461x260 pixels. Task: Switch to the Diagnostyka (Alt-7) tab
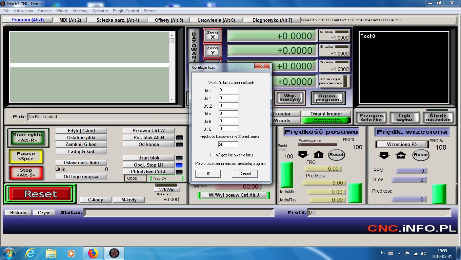click(272, 20)
